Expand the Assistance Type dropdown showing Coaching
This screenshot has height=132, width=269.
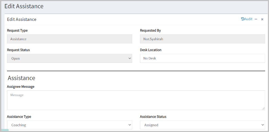pos(69,125)
